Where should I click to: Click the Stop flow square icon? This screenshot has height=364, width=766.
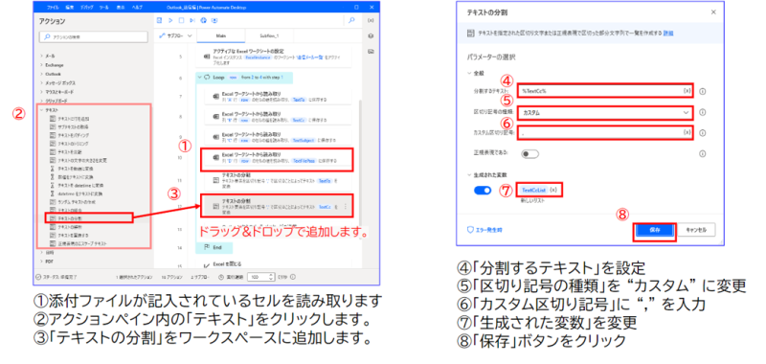(x=181, y=20)
